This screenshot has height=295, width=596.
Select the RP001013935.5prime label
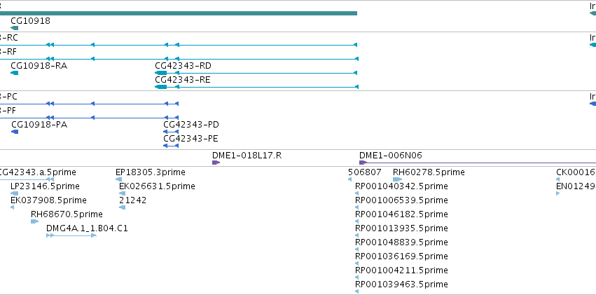point(401,228)
